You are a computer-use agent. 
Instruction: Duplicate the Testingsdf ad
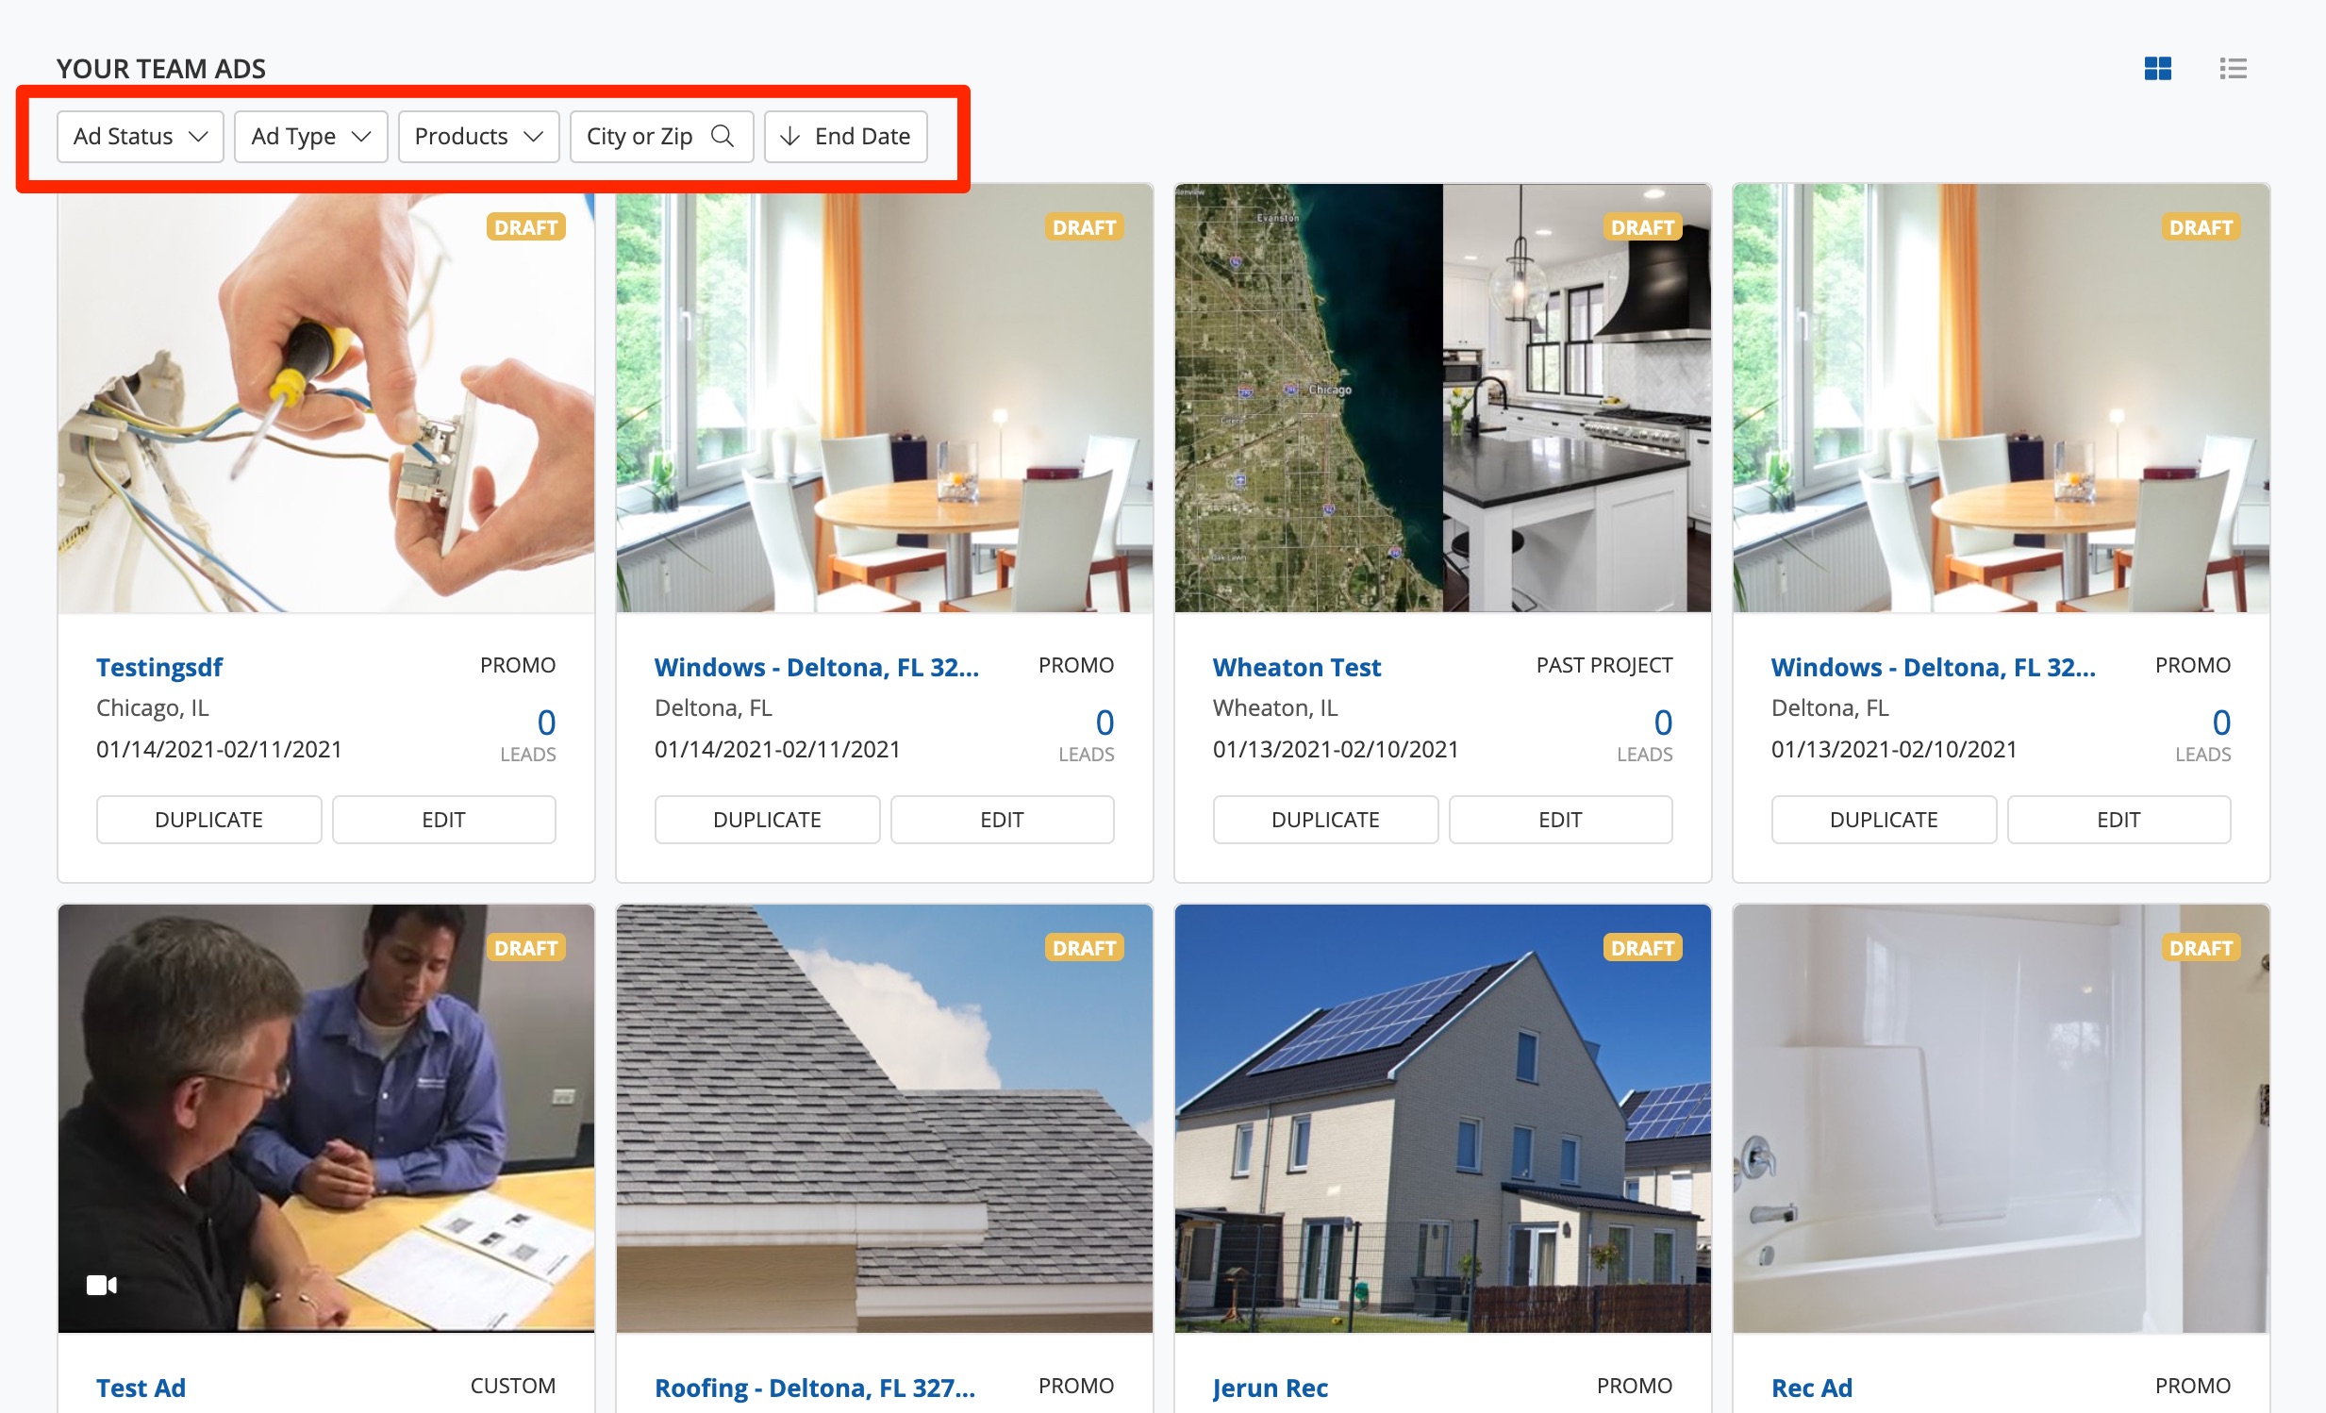(x=208, y=820)
